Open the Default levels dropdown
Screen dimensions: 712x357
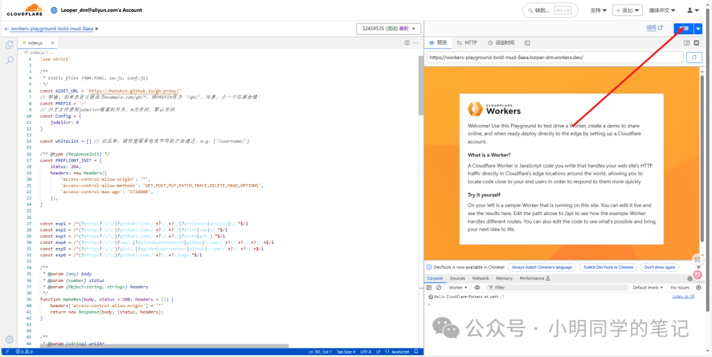(647, 287)
